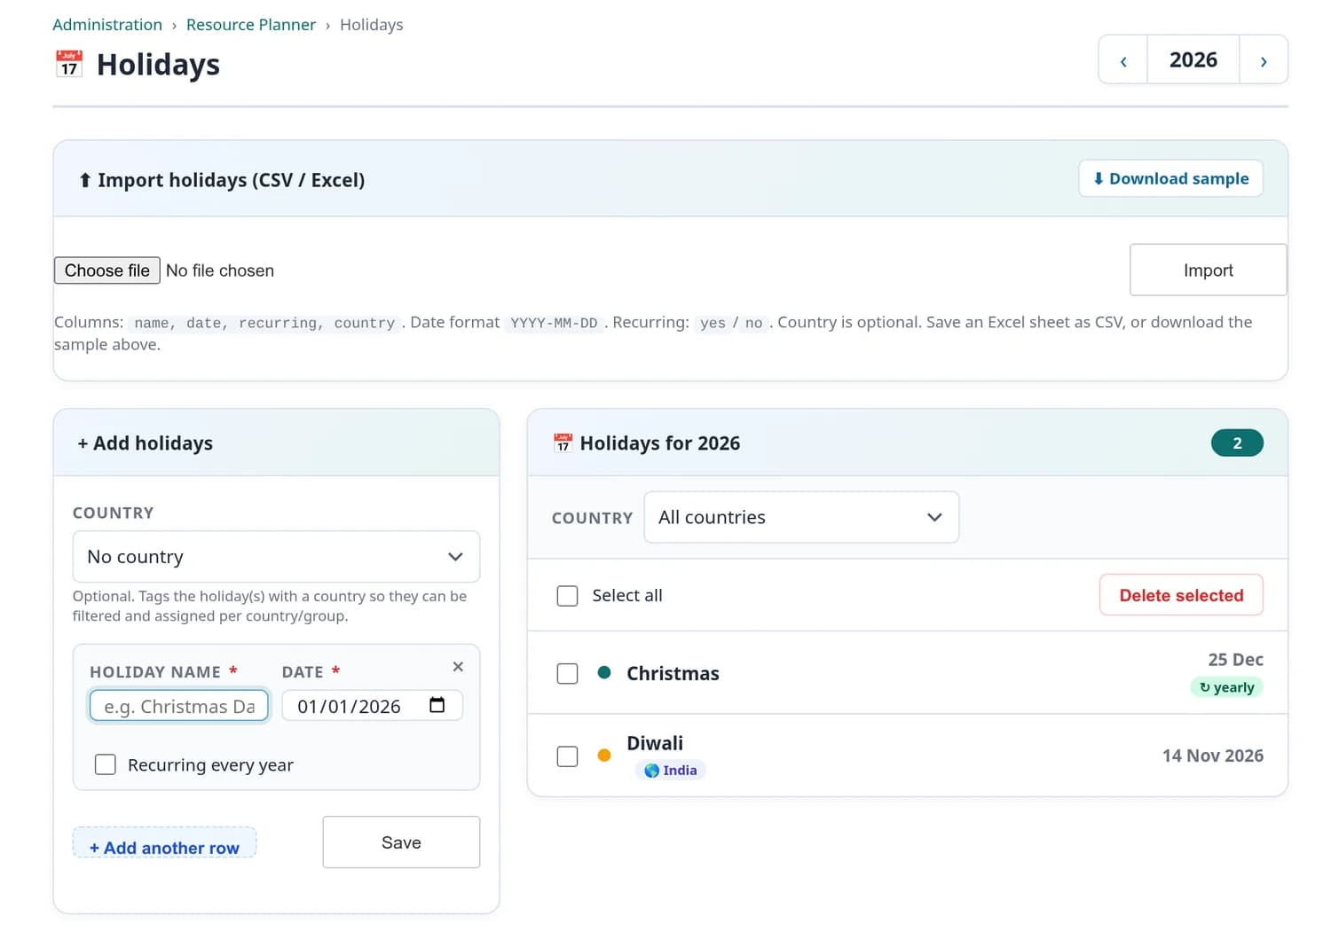Click the 25 Dec date text
1331x948 pixels.
tap(1235, 660)
